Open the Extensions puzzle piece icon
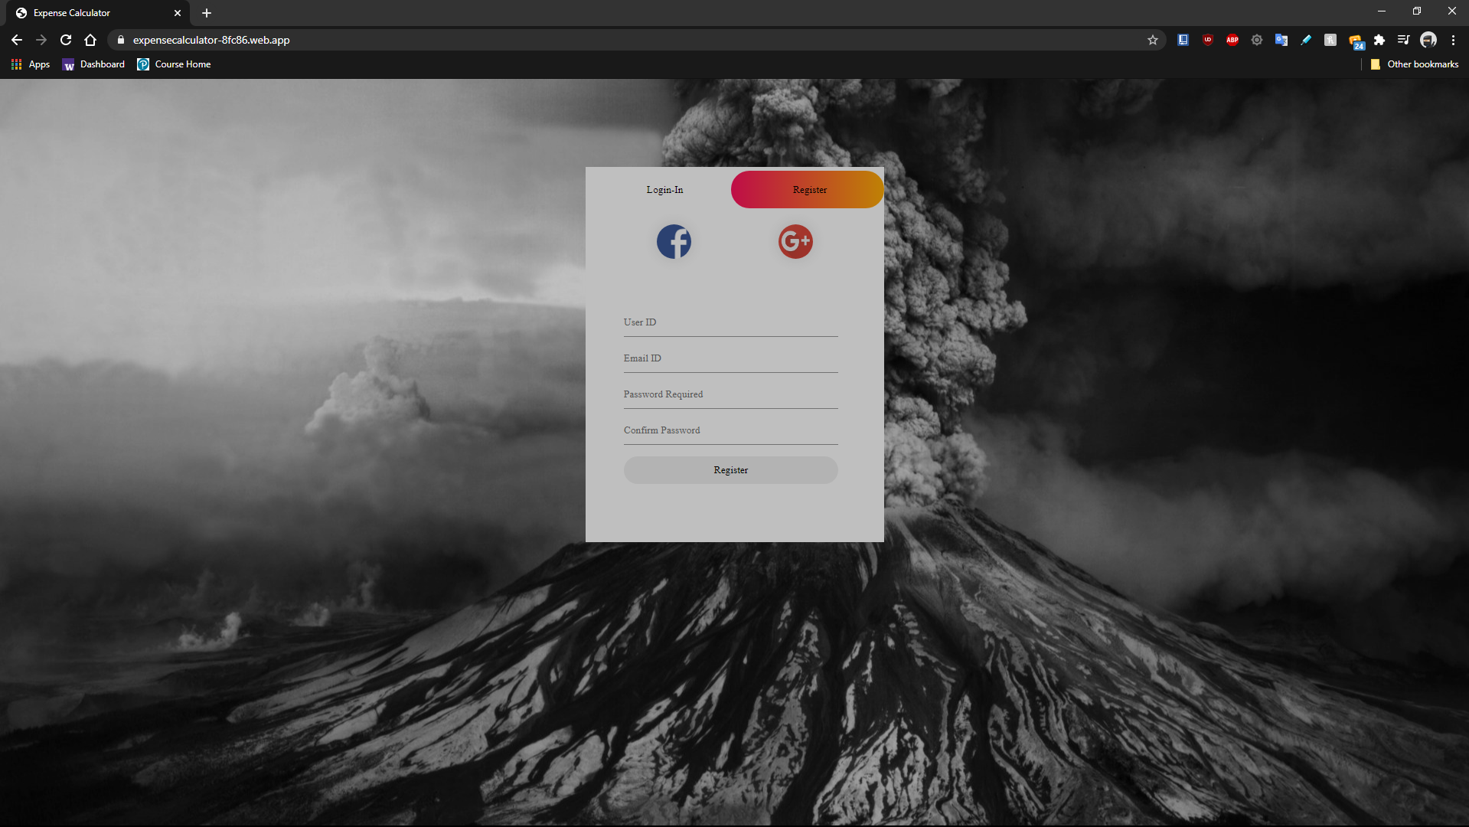 pyautogui.click(x=1379, y=40)
